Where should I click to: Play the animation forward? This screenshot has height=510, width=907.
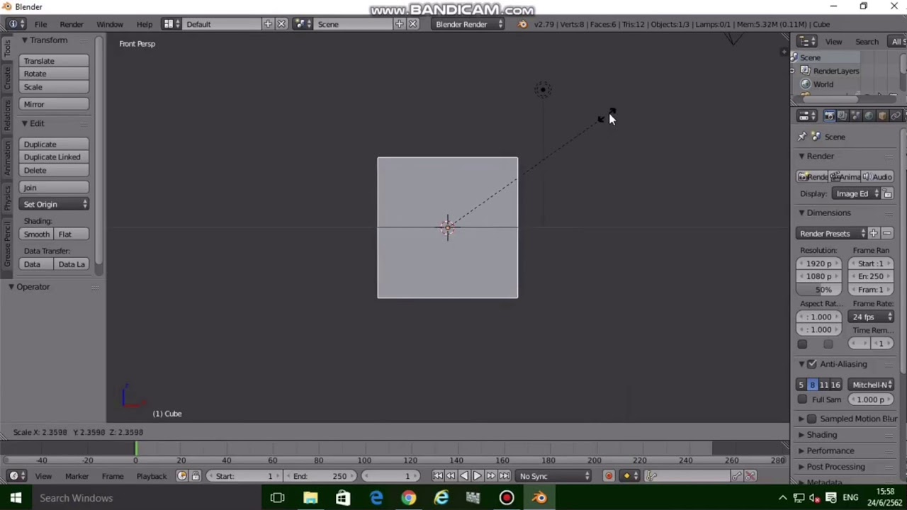pyautogui.click(x=477, y=476)
